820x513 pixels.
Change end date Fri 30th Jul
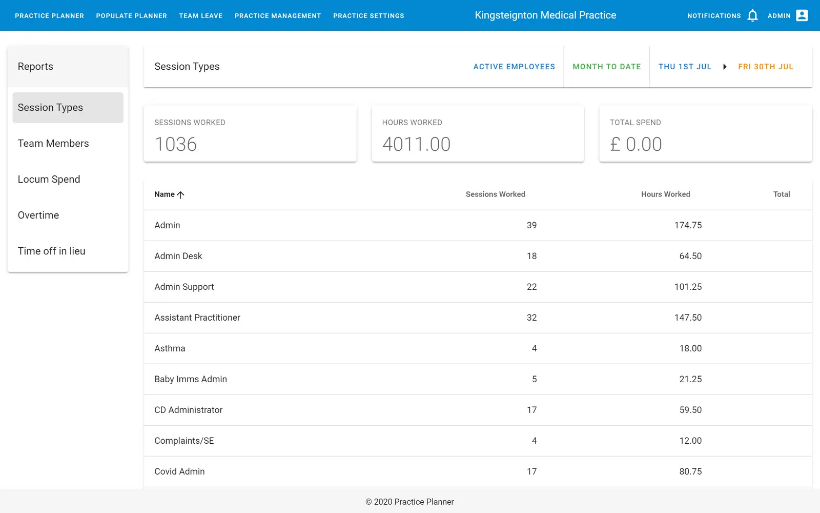pos(765,67)
